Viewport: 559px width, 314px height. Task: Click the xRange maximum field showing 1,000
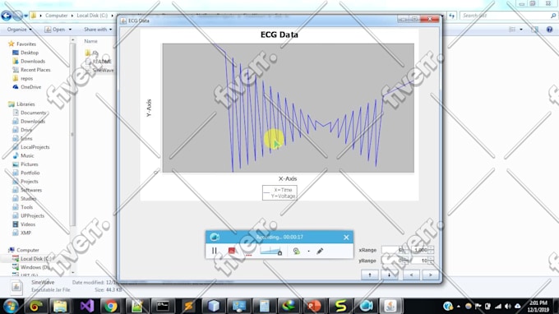[419, 250]
